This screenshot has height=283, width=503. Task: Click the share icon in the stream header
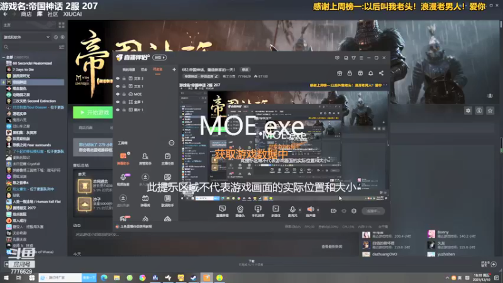381,73
